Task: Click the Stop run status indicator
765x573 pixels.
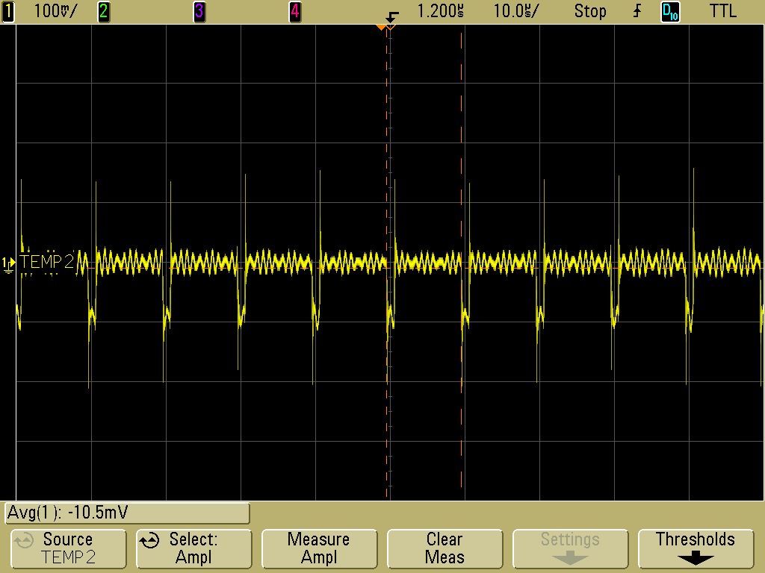Action: 590,10
